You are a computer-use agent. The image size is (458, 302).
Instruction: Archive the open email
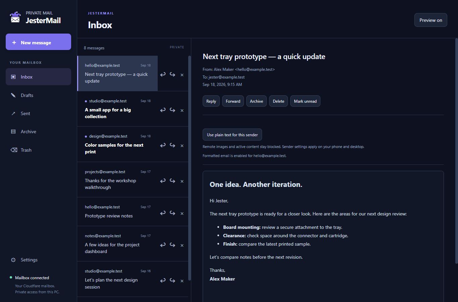256,101
